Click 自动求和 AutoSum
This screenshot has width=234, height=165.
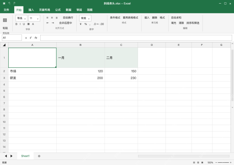click(176, 18)
